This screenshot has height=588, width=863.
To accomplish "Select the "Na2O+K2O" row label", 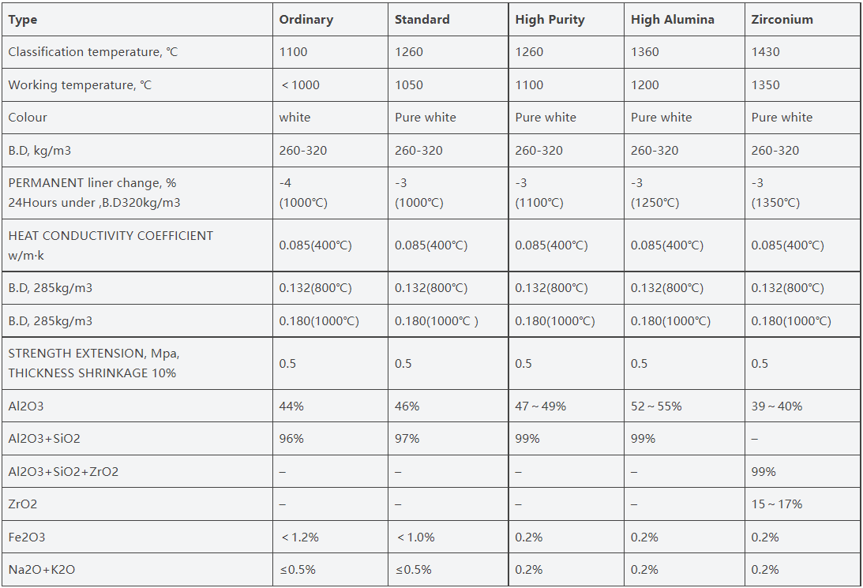I will pyautogui.click(x=42, y=570).
